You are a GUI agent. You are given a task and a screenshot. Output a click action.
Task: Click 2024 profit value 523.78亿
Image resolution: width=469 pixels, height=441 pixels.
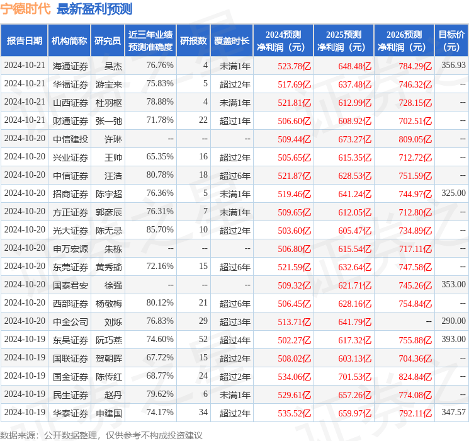pos(295,66)
